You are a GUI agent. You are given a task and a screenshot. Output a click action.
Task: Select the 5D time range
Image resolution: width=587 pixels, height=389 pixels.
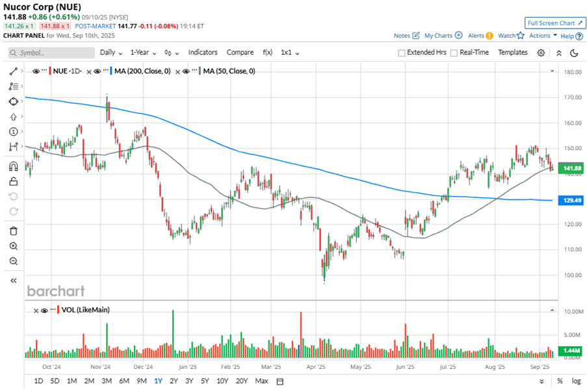pos(55,381)
